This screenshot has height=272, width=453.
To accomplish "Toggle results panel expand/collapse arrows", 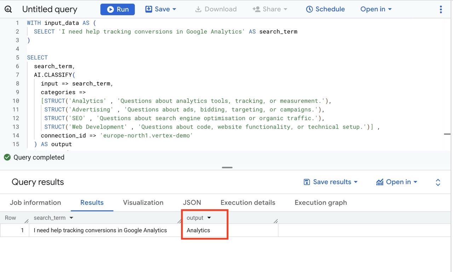I will pos(438,182).
